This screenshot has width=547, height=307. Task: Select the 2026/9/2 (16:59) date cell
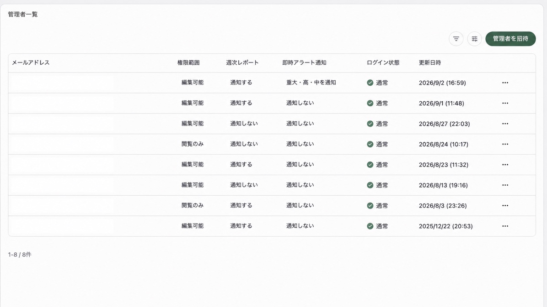[442, 83]
